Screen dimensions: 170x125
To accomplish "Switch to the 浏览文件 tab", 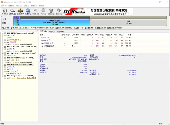I will [x=52, y=31].
